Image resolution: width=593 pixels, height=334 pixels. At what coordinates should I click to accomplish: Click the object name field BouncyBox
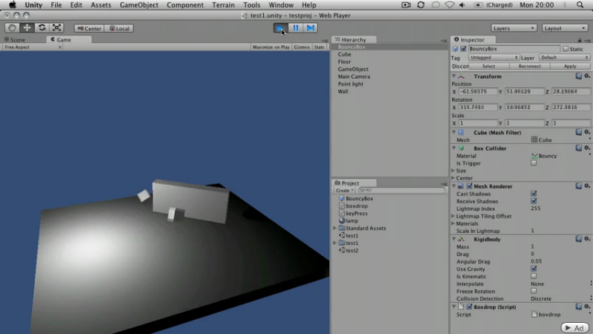pos(514,49)
